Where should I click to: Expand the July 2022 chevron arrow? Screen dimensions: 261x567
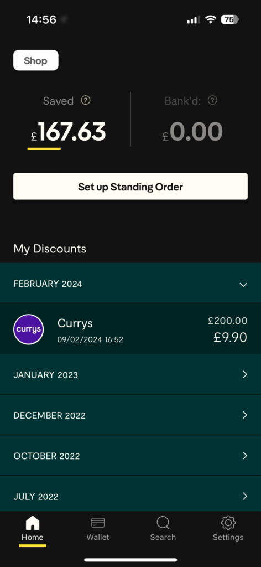(245, 496)
